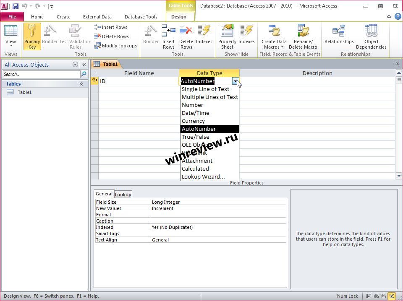Launch Lookup Wizard... from the list
The image size is (403, 301).
coord(210,176)
